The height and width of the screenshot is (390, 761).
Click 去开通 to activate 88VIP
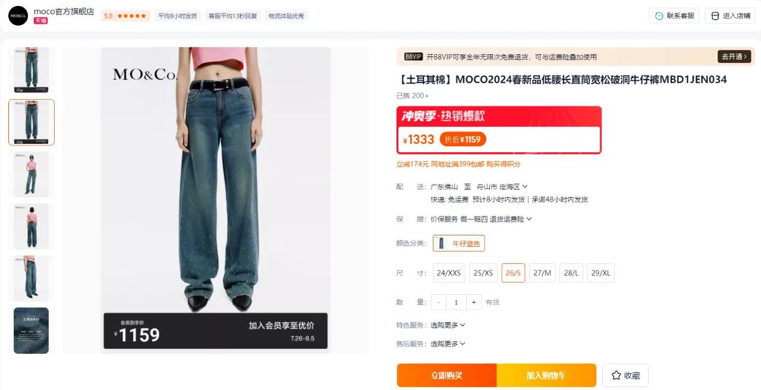(x=734, y=56)
